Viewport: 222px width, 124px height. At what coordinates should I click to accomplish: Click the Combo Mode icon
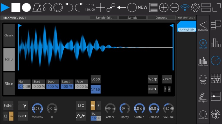pyautogui.click(x=203, y=61)
